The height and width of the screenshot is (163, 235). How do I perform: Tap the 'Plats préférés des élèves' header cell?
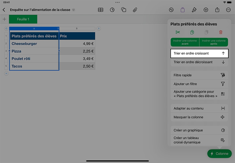tap(34, 36)
